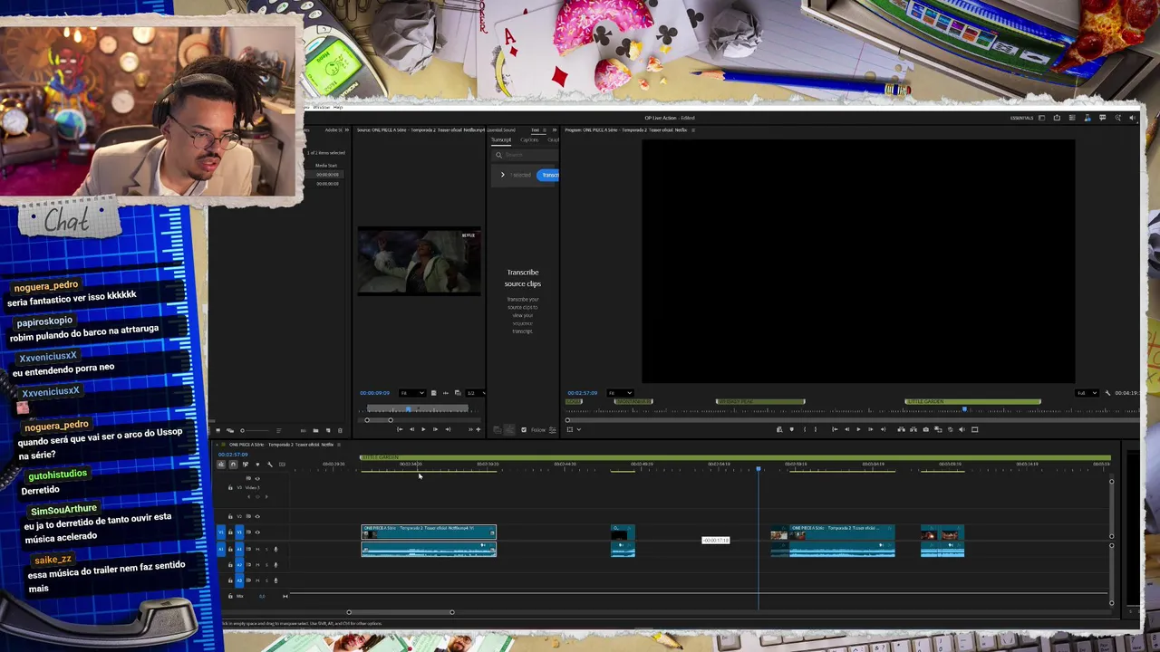1160x652 pixels.
Task: Go to Out point in Program monitor
Action: [884, 429]
